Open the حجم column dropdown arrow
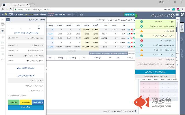The width and height of the screenshot is (185, 115). (x=100, y=25)
